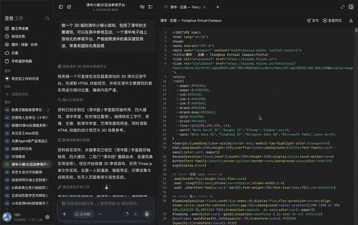Image resolution: width=358 pixels, height=225 pixels.
Task: Expand chat title 清华小镇3D互动参观平台 chevron
Action: [126, 5]
